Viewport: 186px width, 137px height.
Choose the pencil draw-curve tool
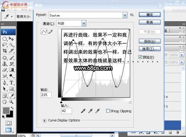point(50,32)
